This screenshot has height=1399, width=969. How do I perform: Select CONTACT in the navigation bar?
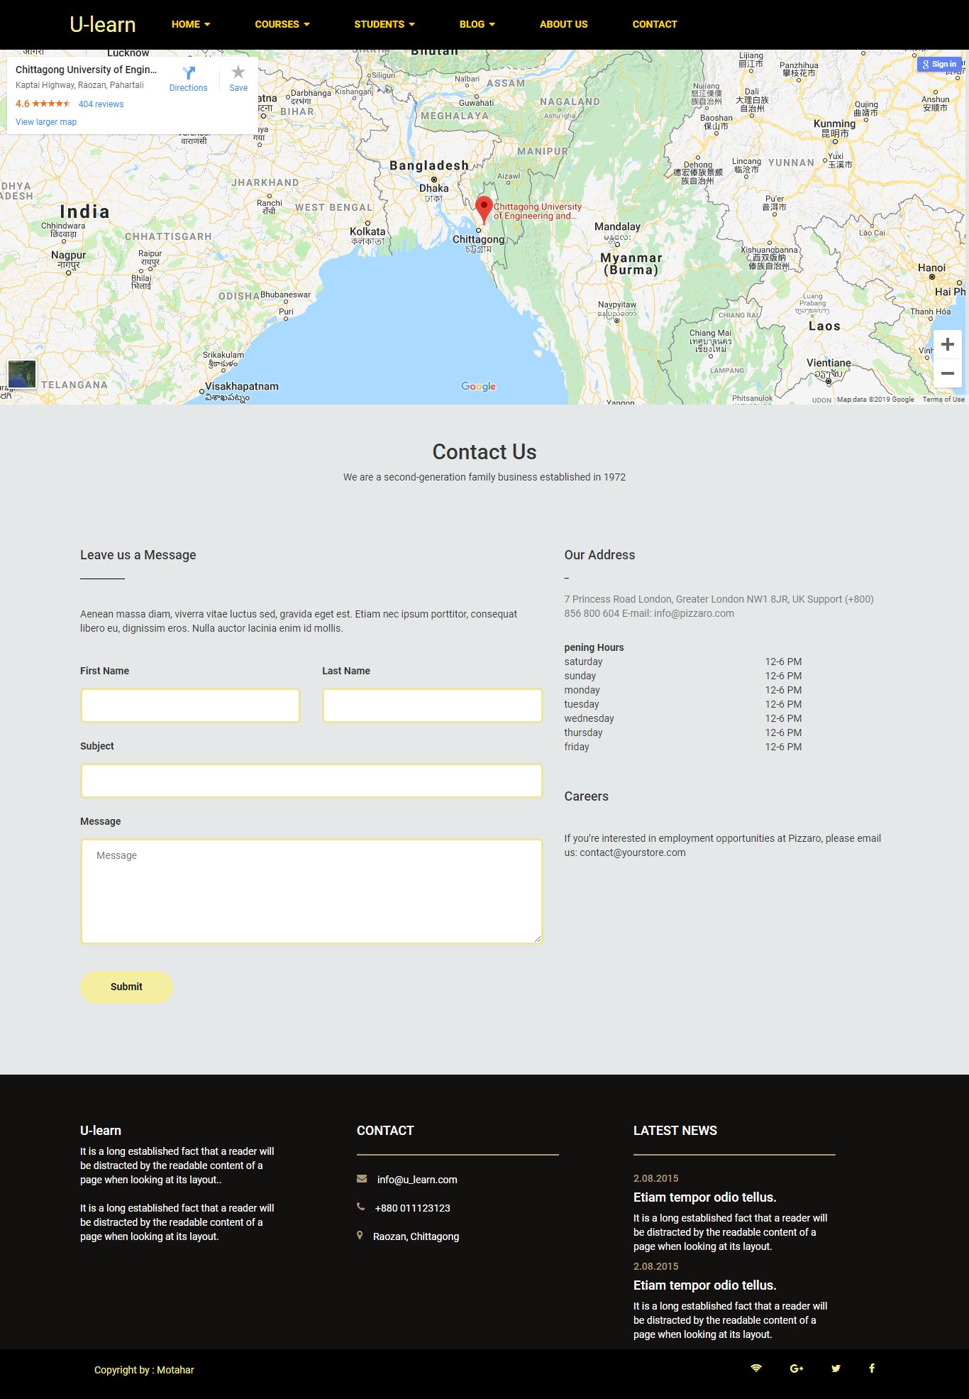(655, 24)
